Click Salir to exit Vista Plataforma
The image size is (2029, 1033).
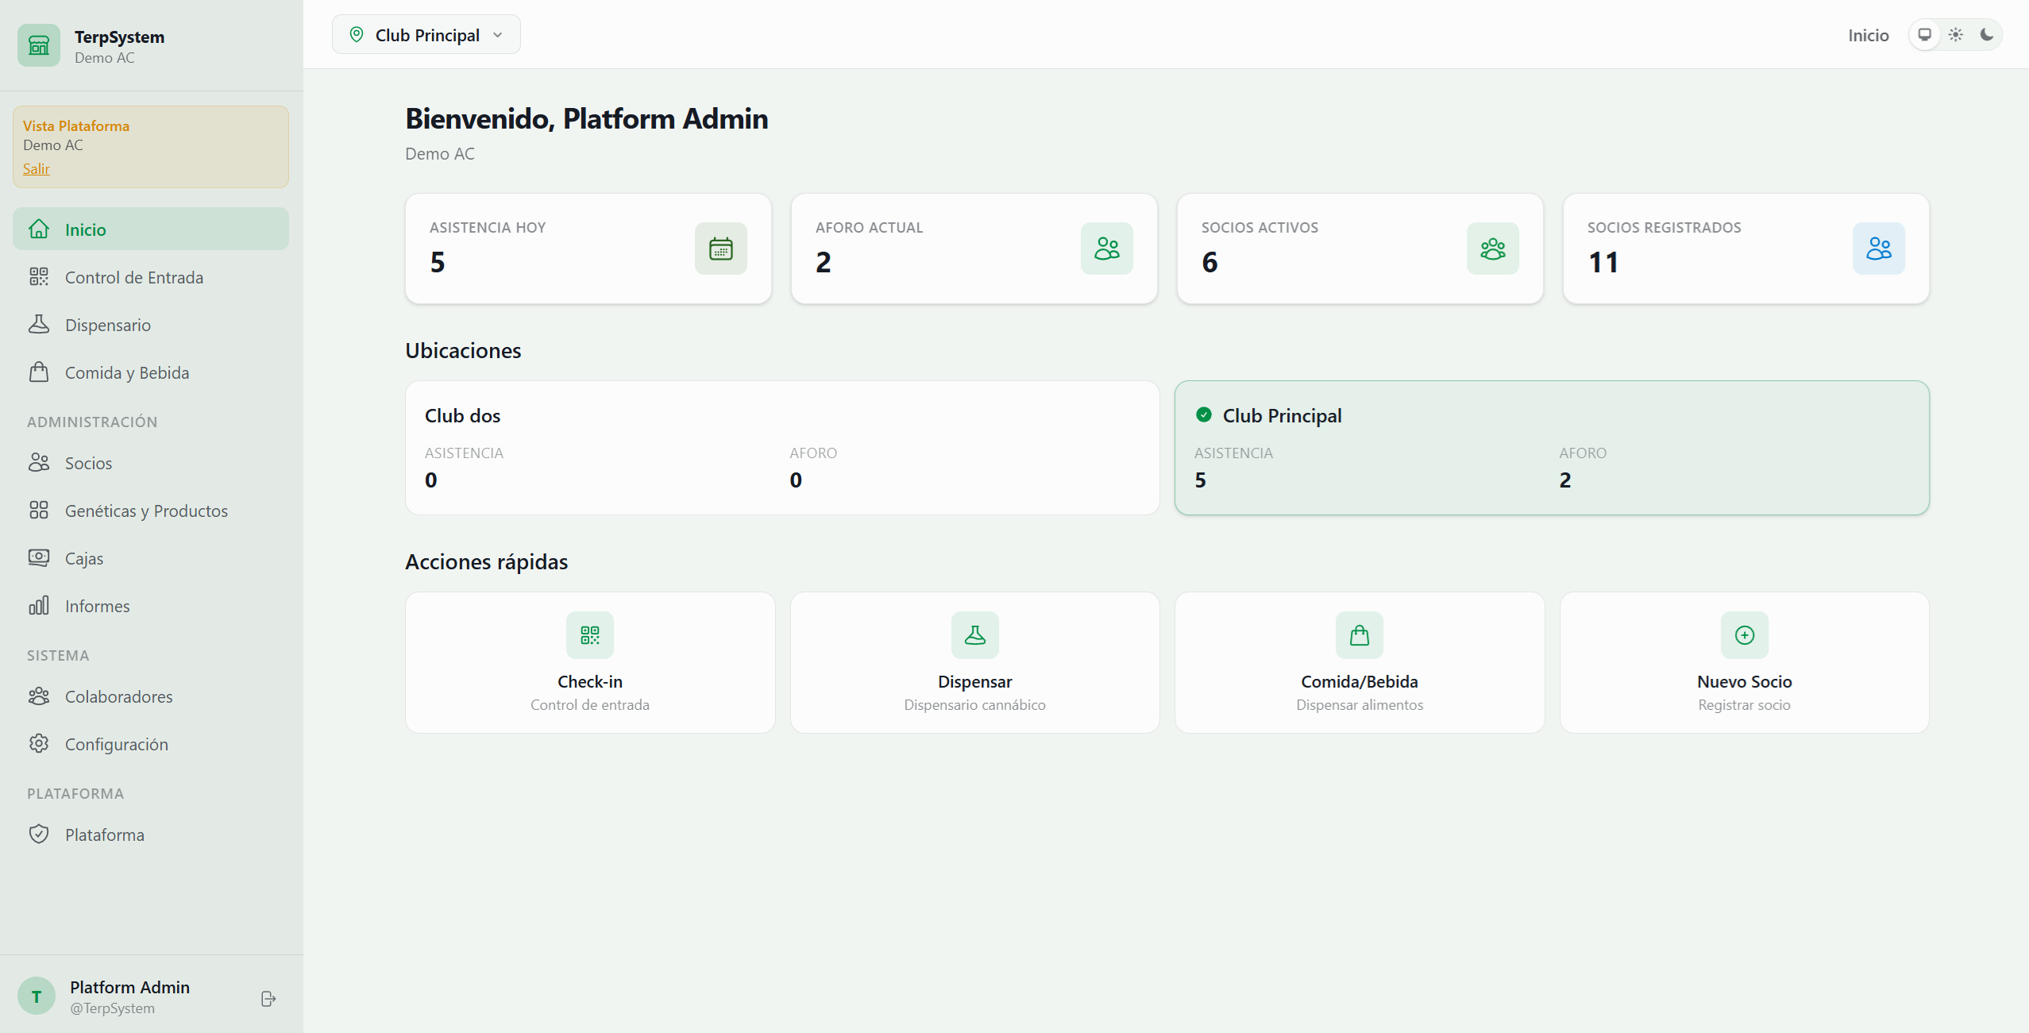point(37,168)
